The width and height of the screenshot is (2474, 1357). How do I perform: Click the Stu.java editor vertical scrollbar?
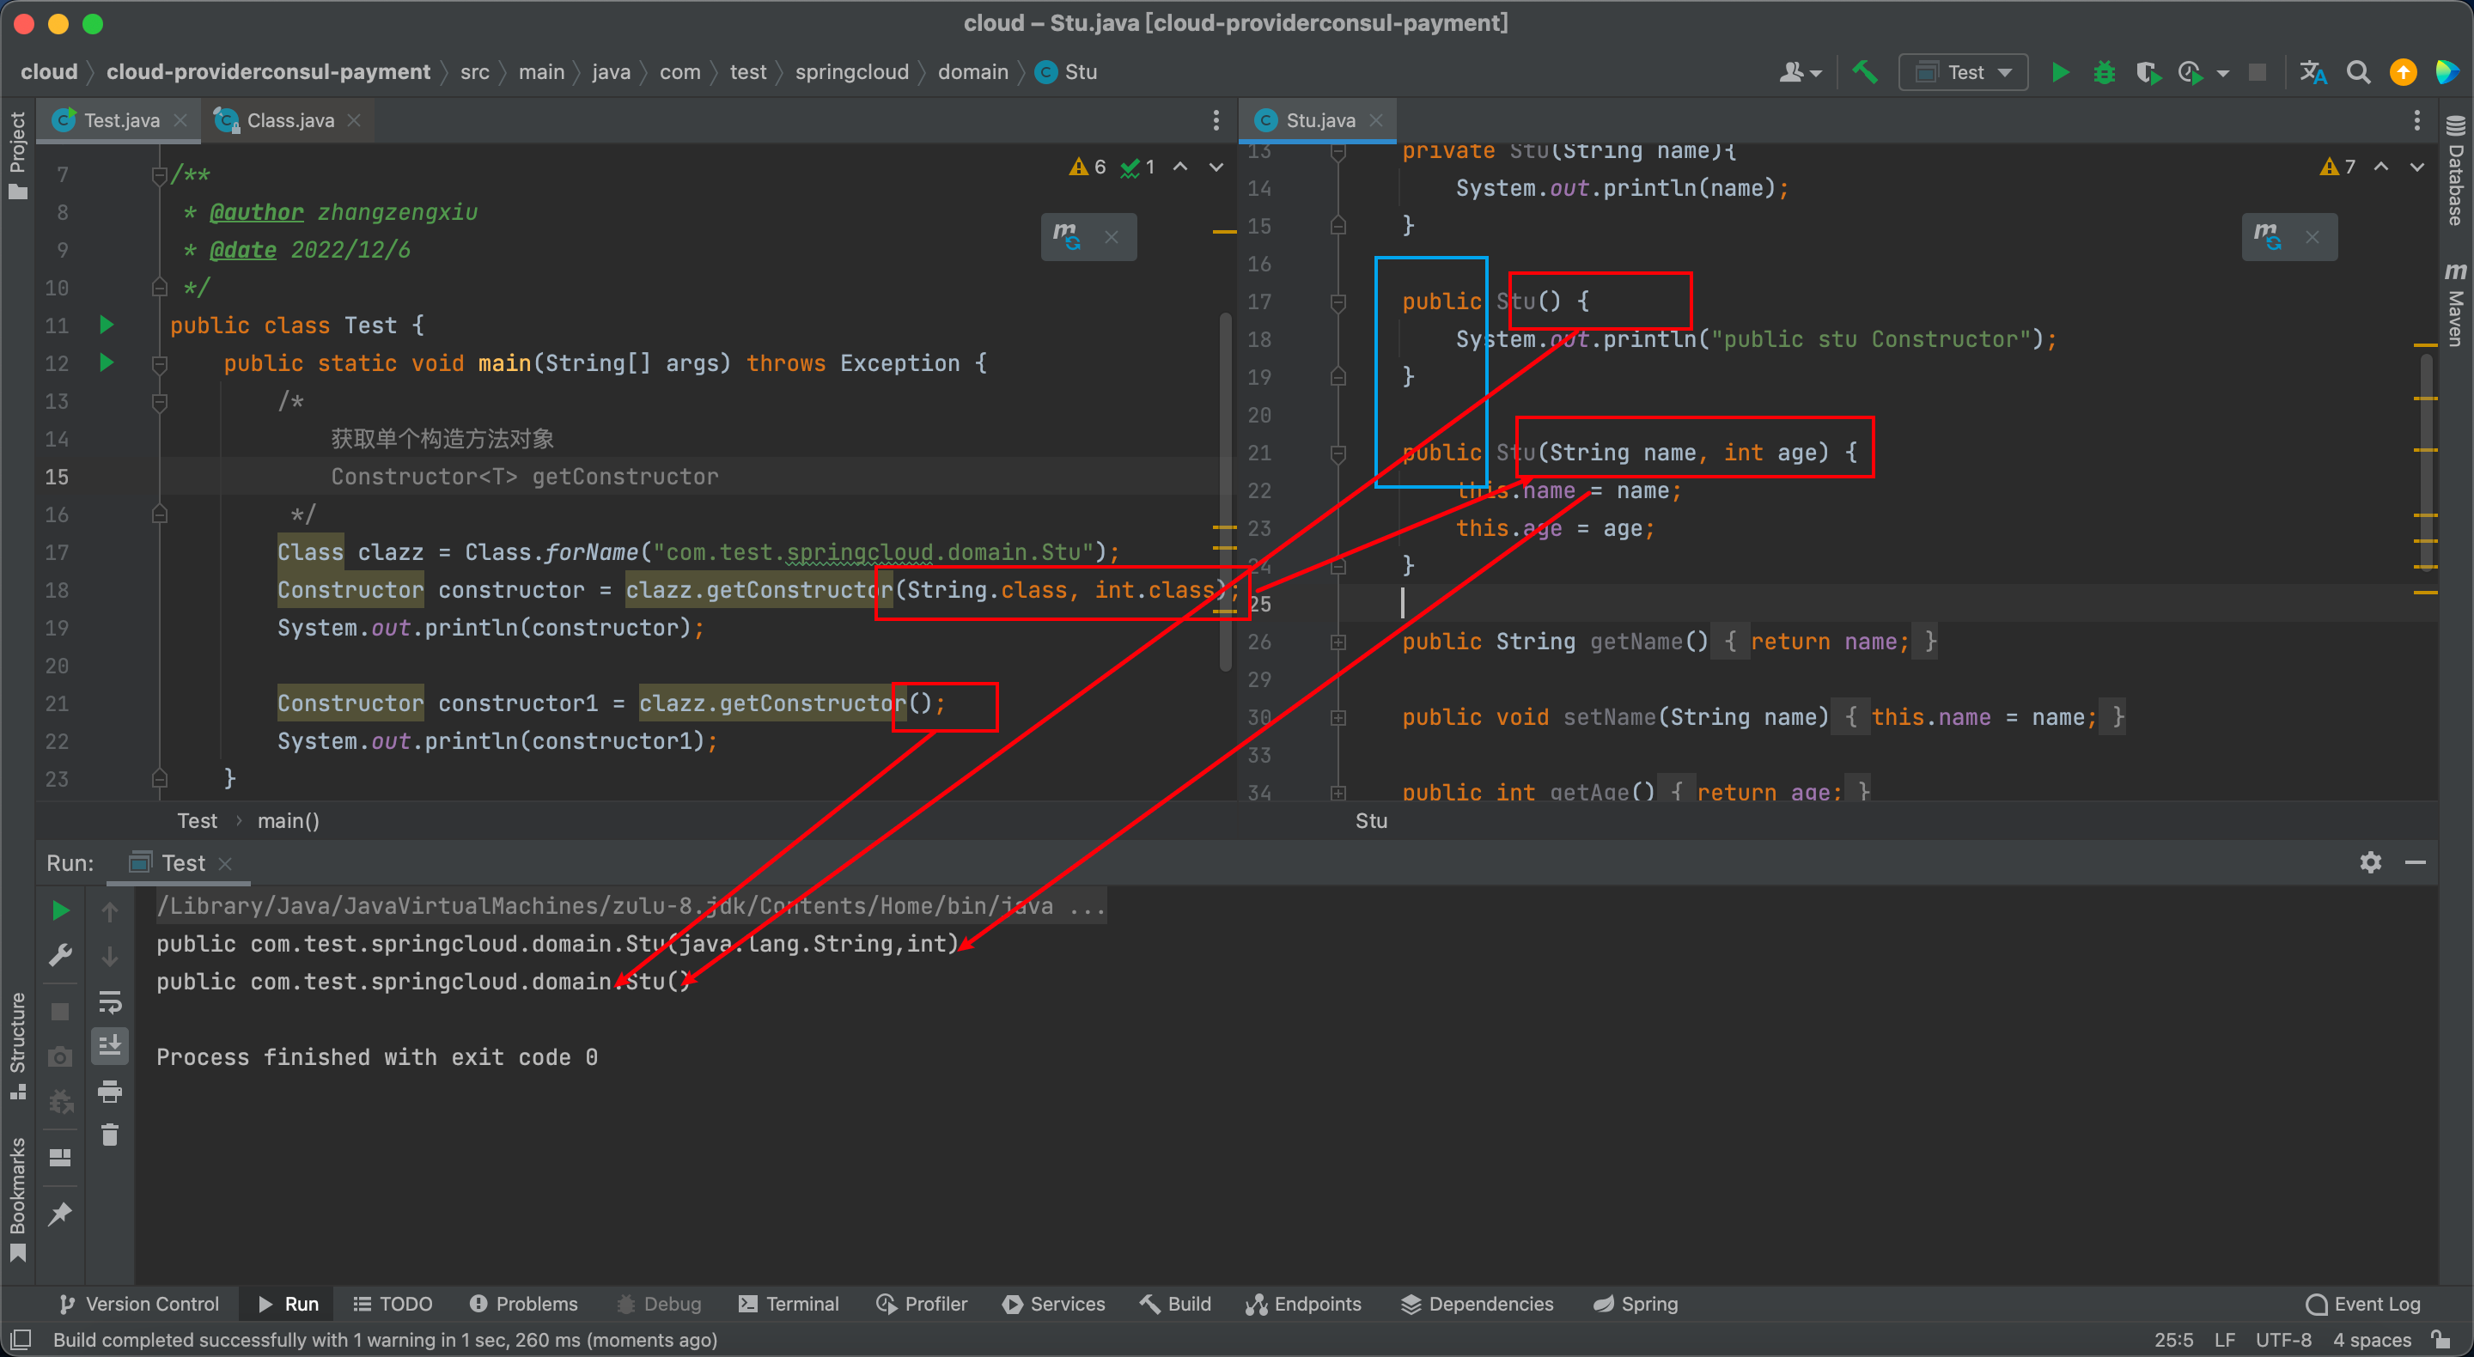click(x=2426, y=461)
